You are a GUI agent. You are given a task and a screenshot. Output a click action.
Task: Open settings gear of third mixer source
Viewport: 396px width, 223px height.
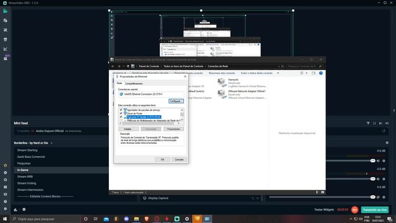point(384,197)
